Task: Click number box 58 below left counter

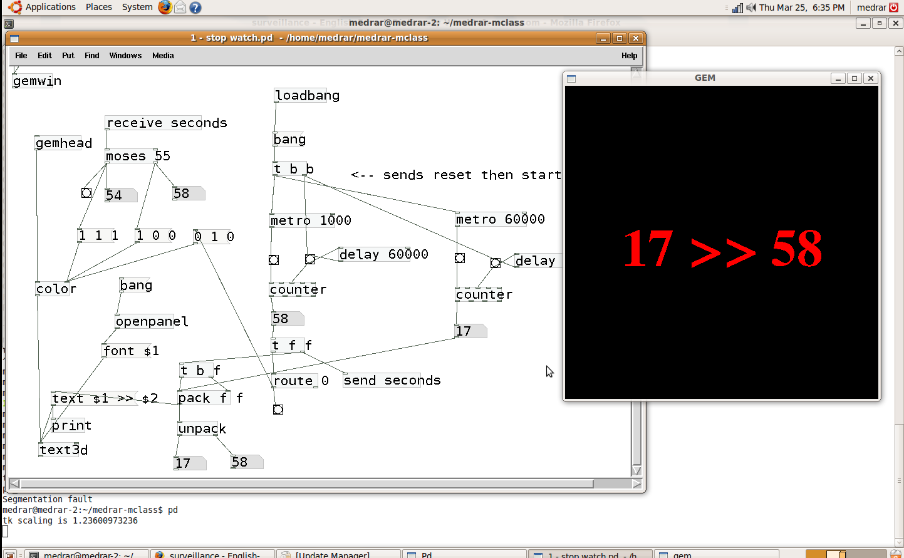Action: coord(288,318)
